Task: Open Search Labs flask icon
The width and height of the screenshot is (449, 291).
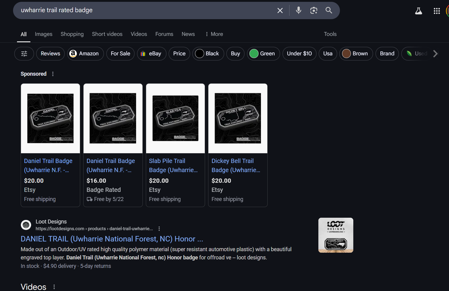Action: 418,11
